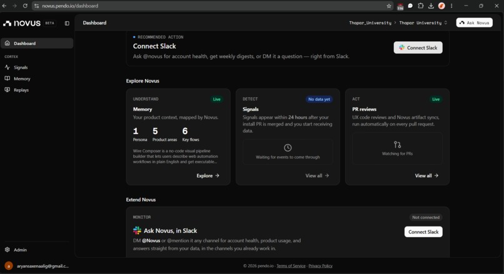Click the clock icon in Signals card
The width and height of the screenshot is (504, 274).
point(288,147)
